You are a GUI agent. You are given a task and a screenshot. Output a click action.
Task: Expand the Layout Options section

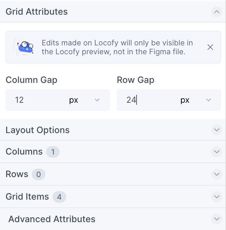(216, 130)
